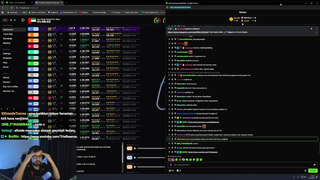Screen dimensions: 320x180
Task: Seek in the PIA team radio progress bar
Action: [151, 148]
